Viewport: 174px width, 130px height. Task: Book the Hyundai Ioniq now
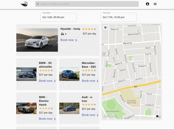tap(67, 40)
